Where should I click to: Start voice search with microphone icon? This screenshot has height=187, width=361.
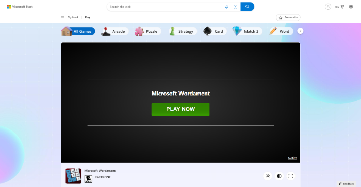click(x=226, y=7)
